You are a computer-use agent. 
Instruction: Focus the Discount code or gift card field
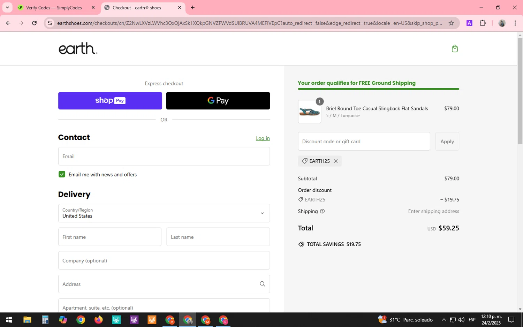[x=364, y=141]
